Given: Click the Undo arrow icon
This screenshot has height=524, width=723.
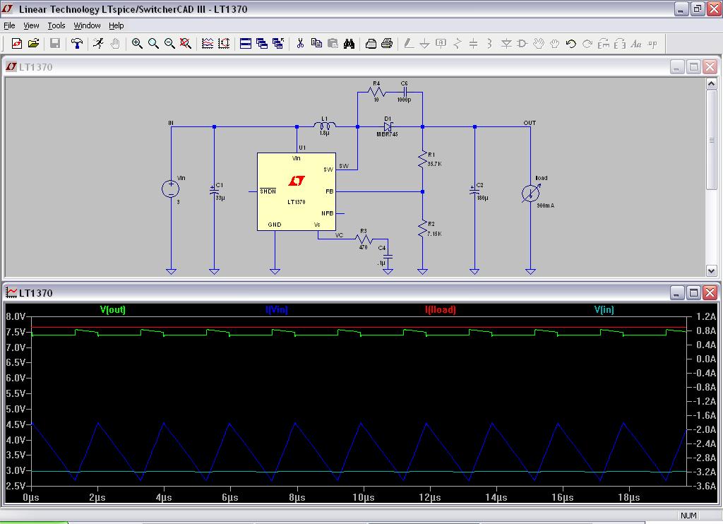Looking at the screenshot, I should (570, 43).
